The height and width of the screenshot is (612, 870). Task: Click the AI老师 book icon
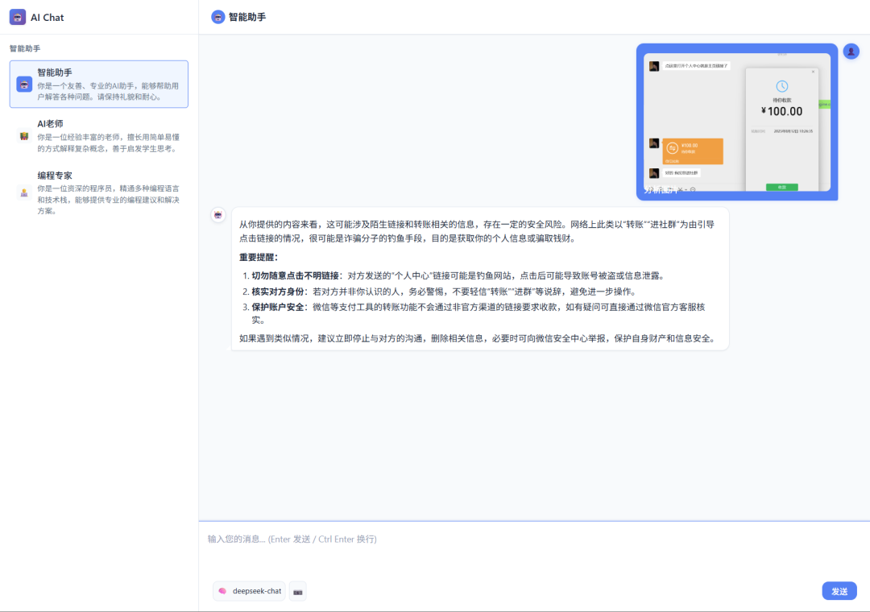coord(24,135)
